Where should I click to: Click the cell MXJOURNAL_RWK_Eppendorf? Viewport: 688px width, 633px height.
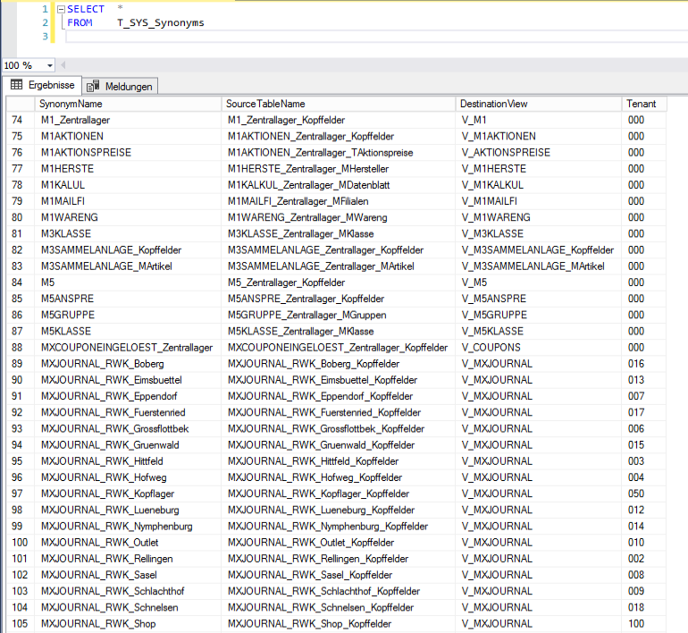coord(128,396)
